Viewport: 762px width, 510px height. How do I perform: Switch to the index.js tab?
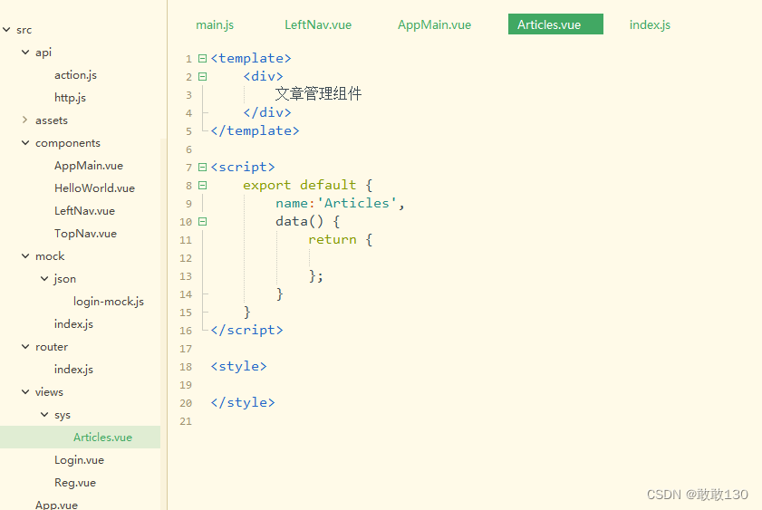(650, 24)
